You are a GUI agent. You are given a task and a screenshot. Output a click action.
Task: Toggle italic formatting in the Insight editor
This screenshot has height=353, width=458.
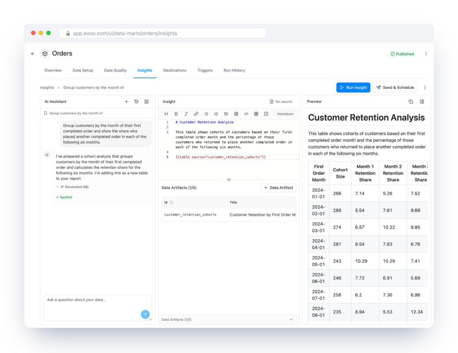pos(186,114)
